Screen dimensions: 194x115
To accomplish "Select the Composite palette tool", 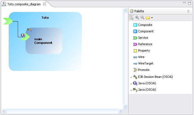I will (x=145, y=25).
